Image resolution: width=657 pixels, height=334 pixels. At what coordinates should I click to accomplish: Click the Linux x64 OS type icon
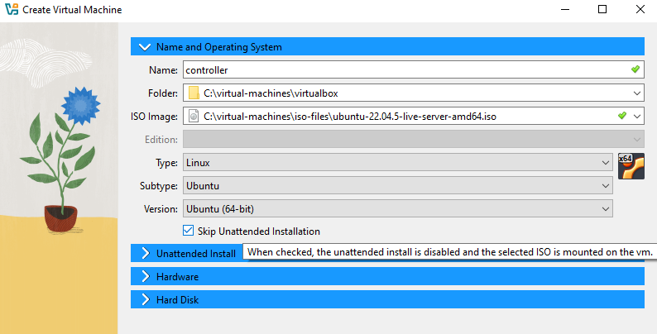tap(631, 166)
